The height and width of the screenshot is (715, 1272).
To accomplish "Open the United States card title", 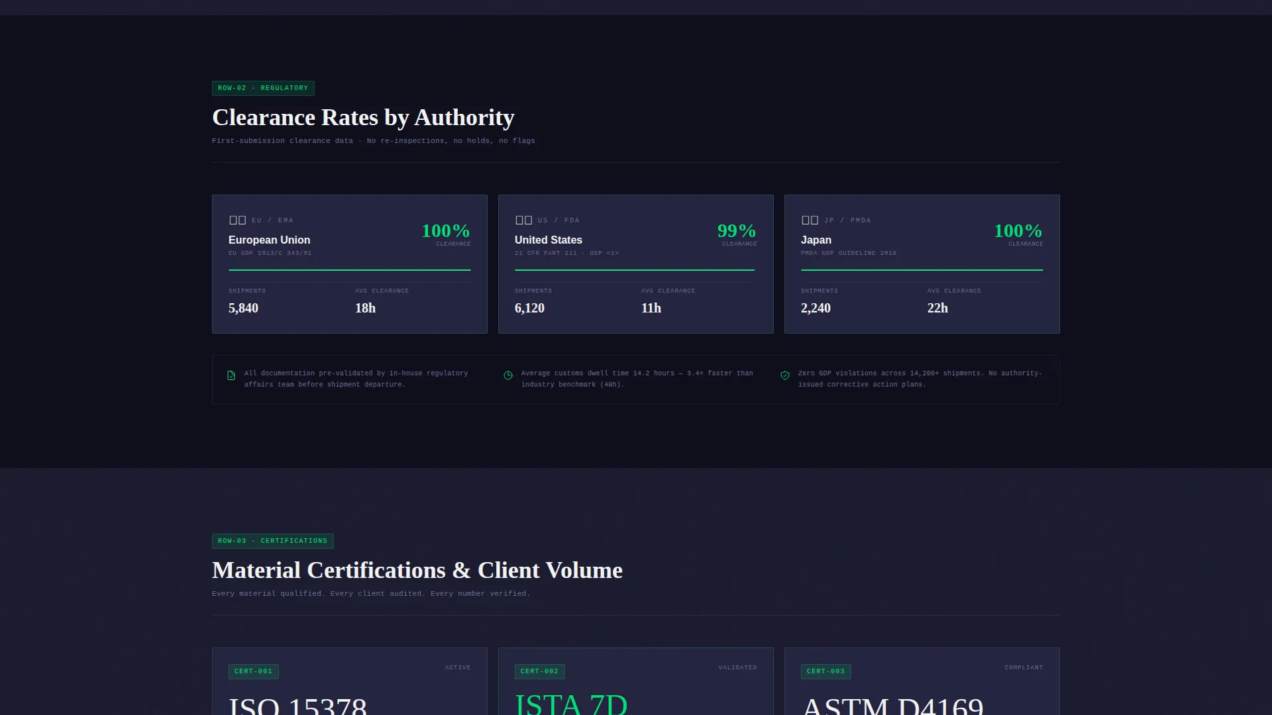I will click(549, 240).
